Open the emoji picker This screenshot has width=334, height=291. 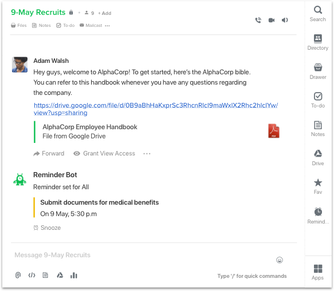(x=280, y=260)
